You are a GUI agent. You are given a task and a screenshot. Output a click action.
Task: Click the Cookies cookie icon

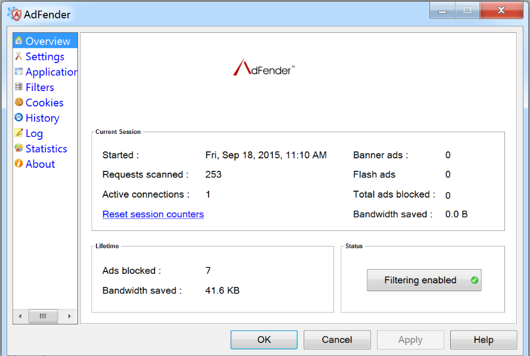click(x=18, y=102)
